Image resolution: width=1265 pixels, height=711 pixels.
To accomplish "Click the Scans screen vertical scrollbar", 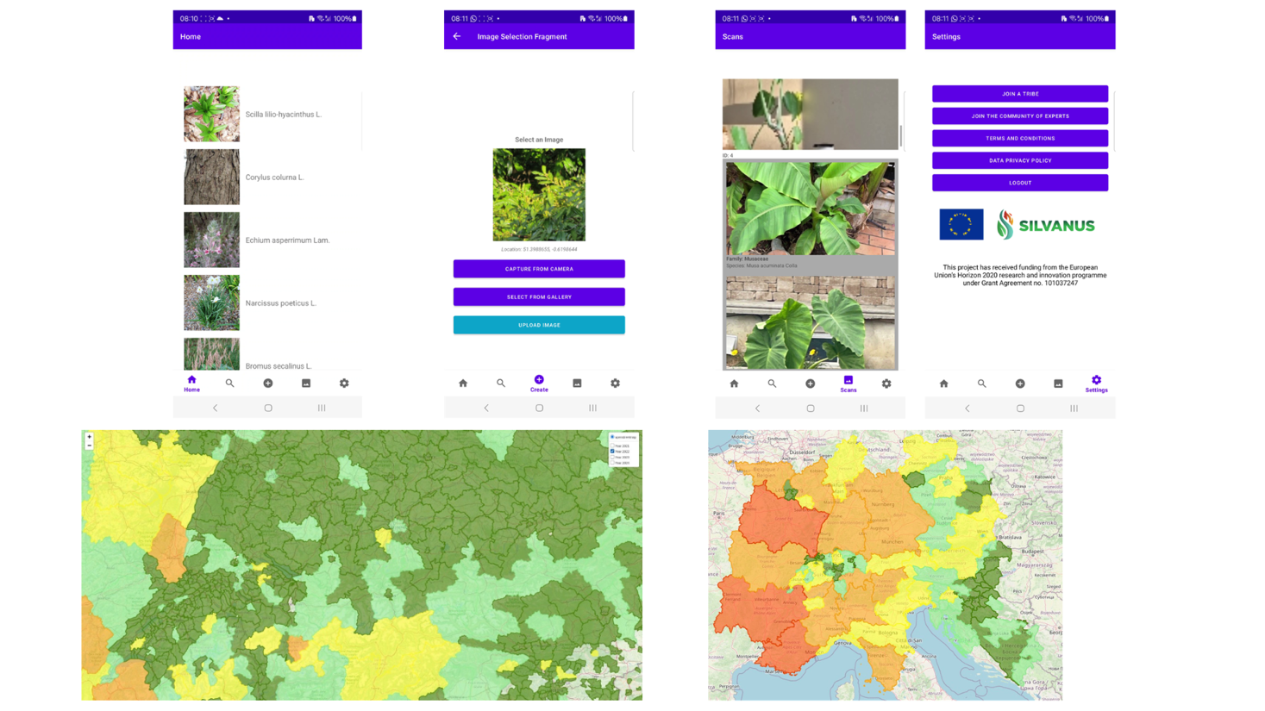I will click(x=901, y=135).
